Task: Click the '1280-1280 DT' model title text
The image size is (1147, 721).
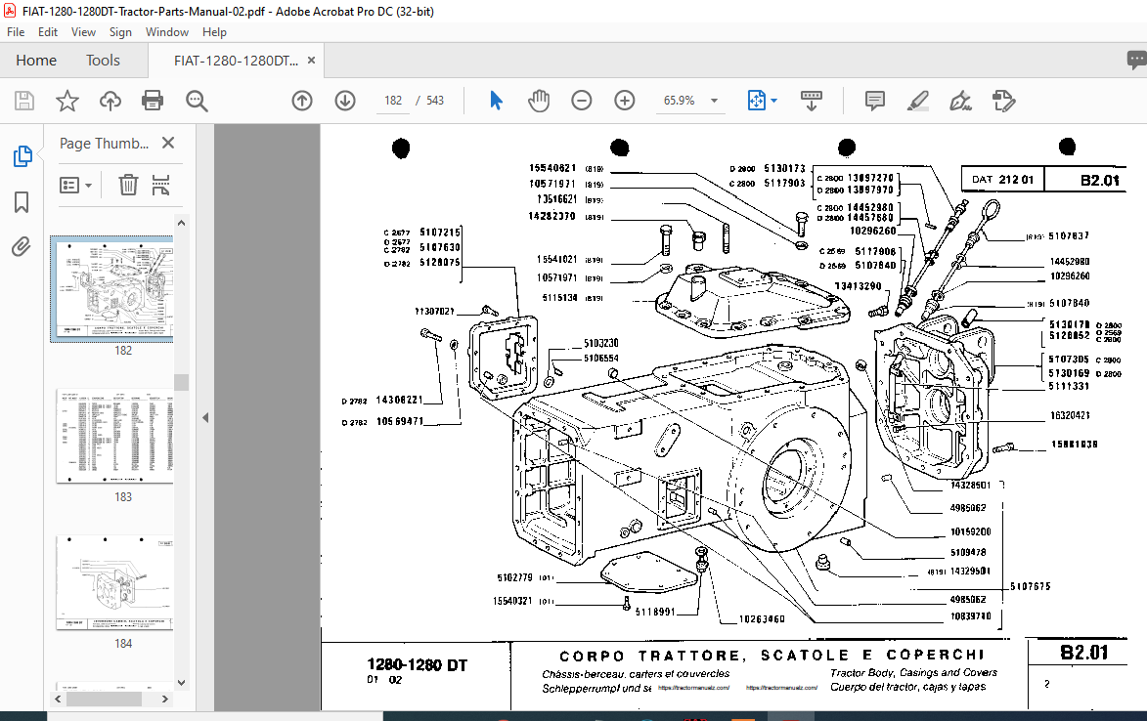Action: pyautogui.click(x=417, y=664)
